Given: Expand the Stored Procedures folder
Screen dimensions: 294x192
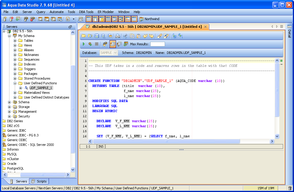Looking at the screenshot, I should (15, 78).
